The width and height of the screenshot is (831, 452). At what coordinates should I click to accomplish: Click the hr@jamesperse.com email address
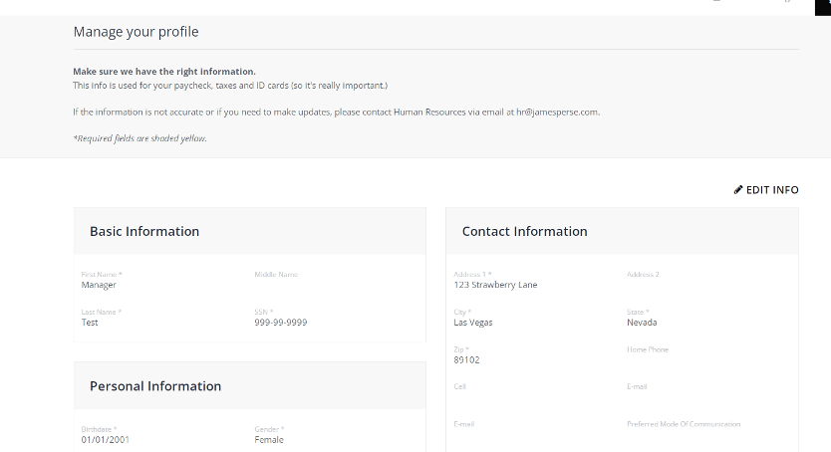click(552, 113)
